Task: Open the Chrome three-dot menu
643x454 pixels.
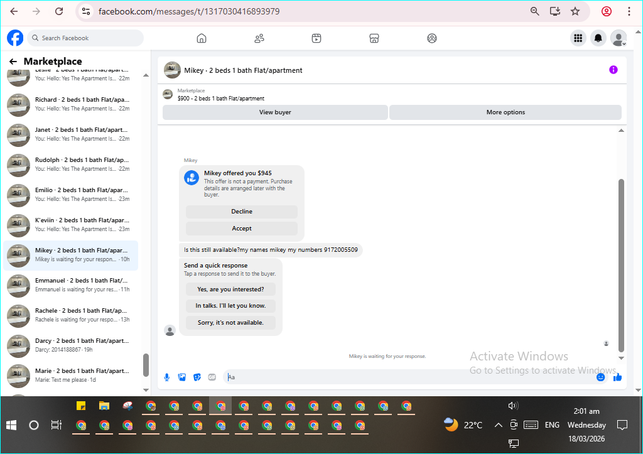Action: (629, 11)
